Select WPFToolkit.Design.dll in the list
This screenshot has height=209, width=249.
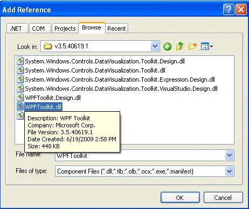click(53, 98)
